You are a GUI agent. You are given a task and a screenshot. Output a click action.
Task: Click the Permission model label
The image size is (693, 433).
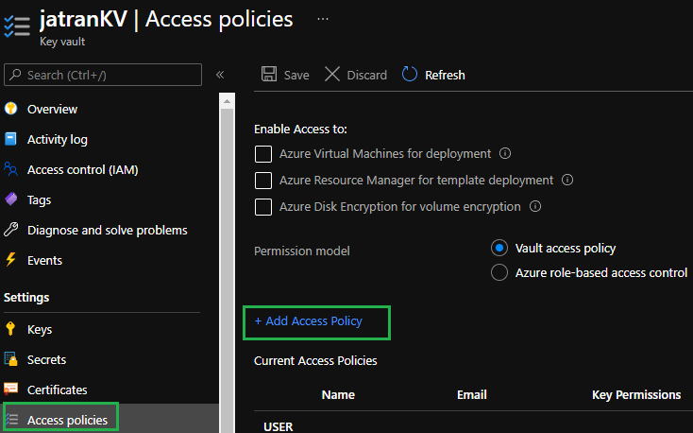[x=302, y=251]
